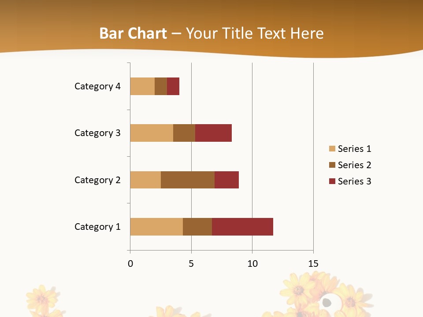
Task: Select Category 3 Series 3 bar segment
Action: point(213,133)
